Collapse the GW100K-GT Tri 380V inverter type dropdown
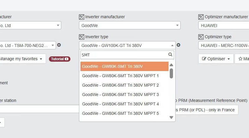This screenshot has width=249, height=138. pyautogui.click(x=127, y=46)
